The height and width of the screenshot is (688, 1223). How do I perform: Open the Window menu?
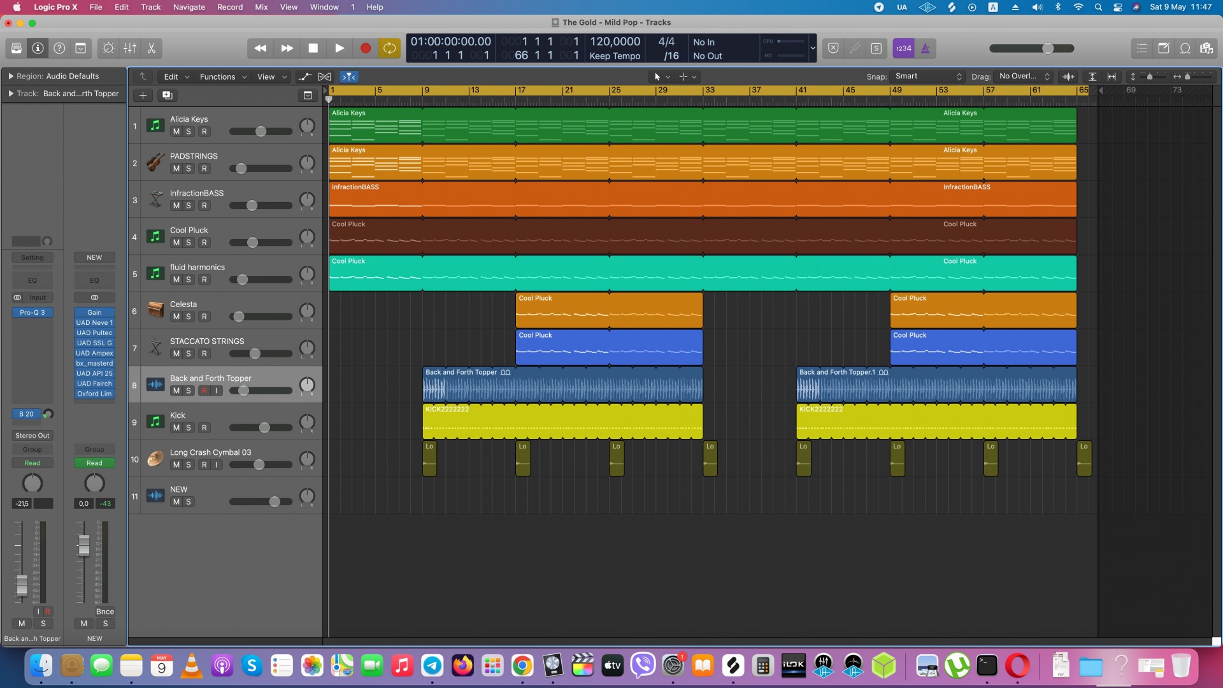[x=324, y=7]
